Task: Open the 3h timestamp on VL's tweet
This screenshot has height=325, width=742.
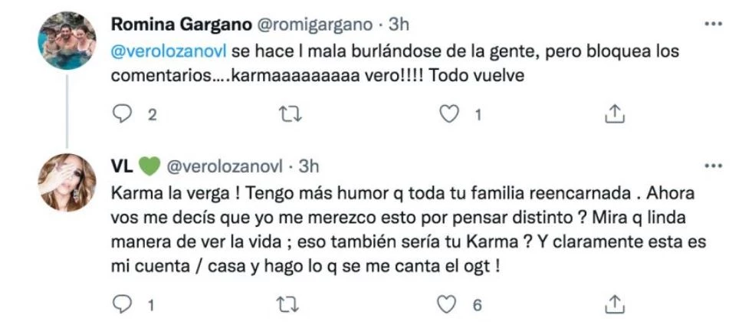Action: pos(308,166)
